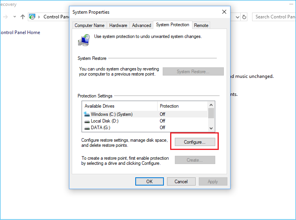This screenshot has width=296, height=220.
Task: Expand the address bar history dropdown
Action: tap(237, 17)
